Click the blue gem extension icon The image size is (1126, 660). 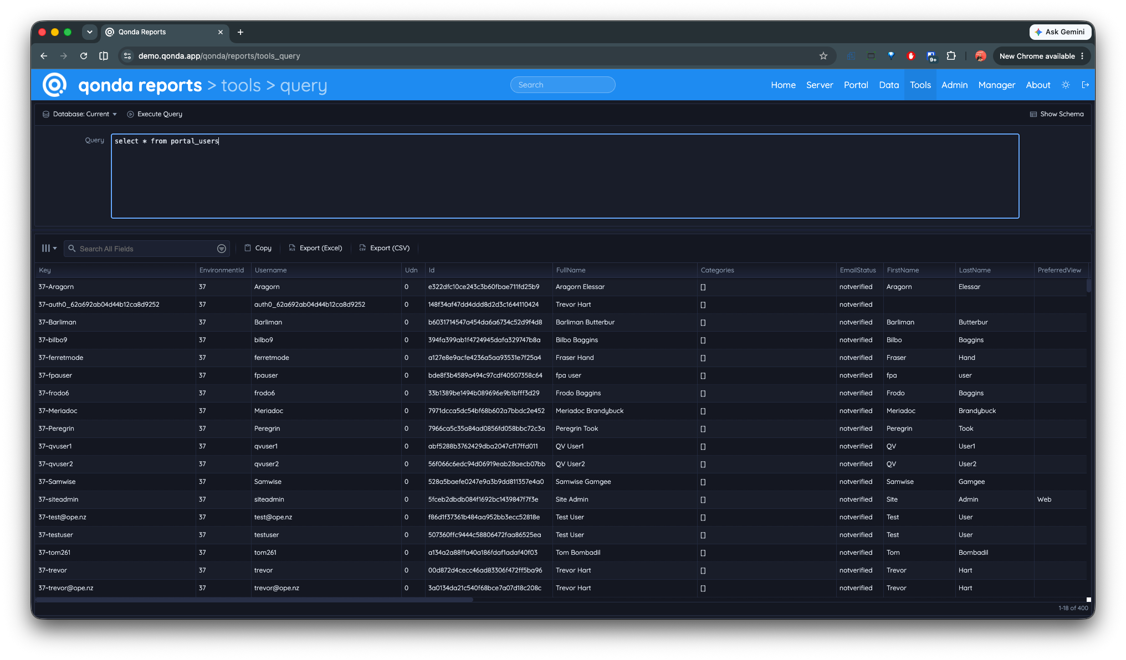(891, 56)
